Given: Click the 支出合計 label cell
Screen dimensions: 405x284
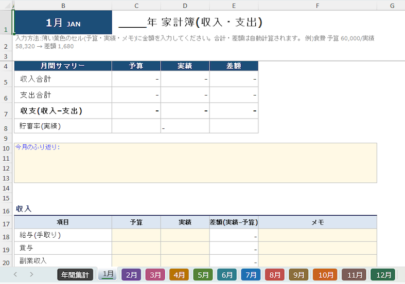Looking at the screenshot, I should tap(63, 95).
